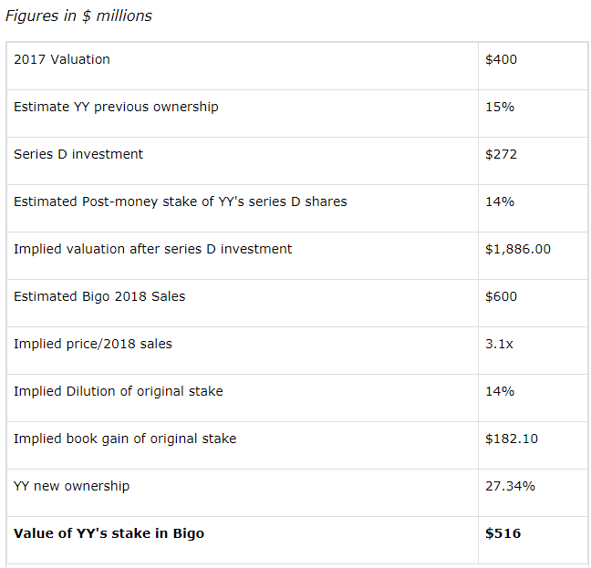
Task: Click the "Series D investment" label
Action: click(x=78, y=154)
